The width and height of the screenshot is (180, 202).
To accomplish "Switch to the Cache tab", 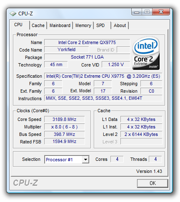I will click(x=38, y=25).
